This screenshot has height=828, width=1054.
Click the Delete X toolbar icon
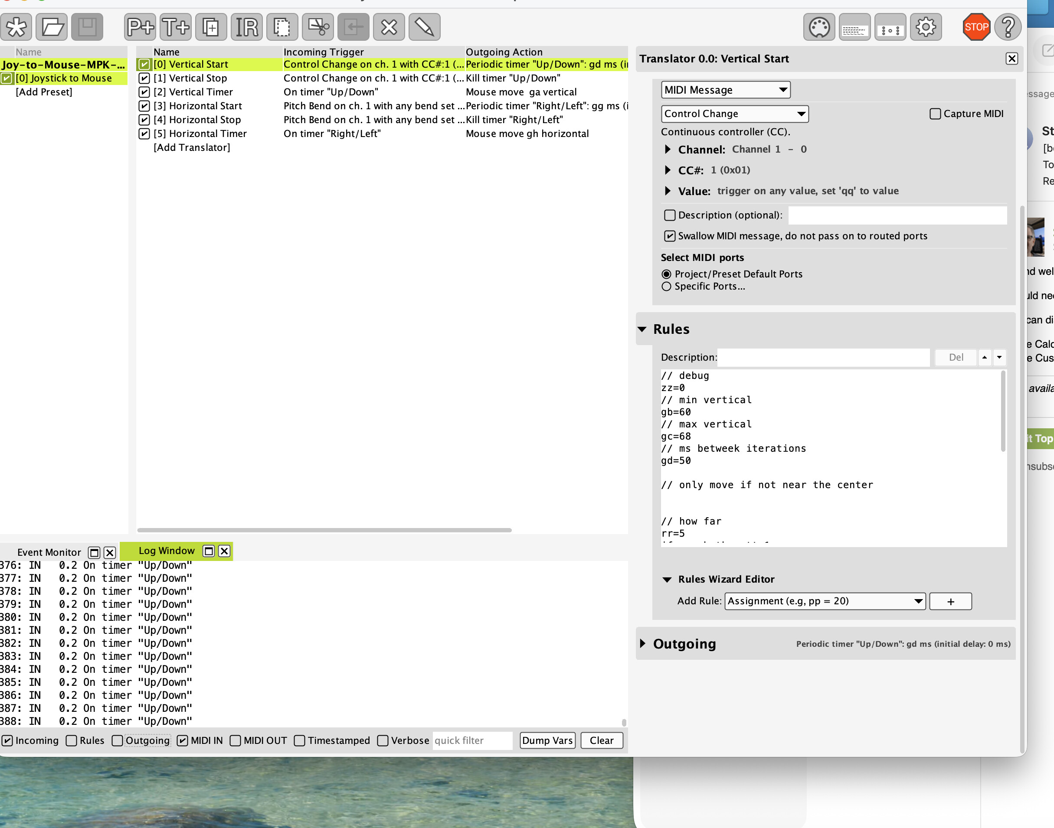(389, 27)
